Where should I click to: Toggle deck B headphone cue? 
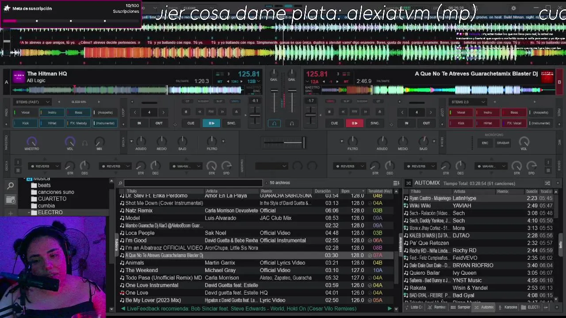coord(291,124)
